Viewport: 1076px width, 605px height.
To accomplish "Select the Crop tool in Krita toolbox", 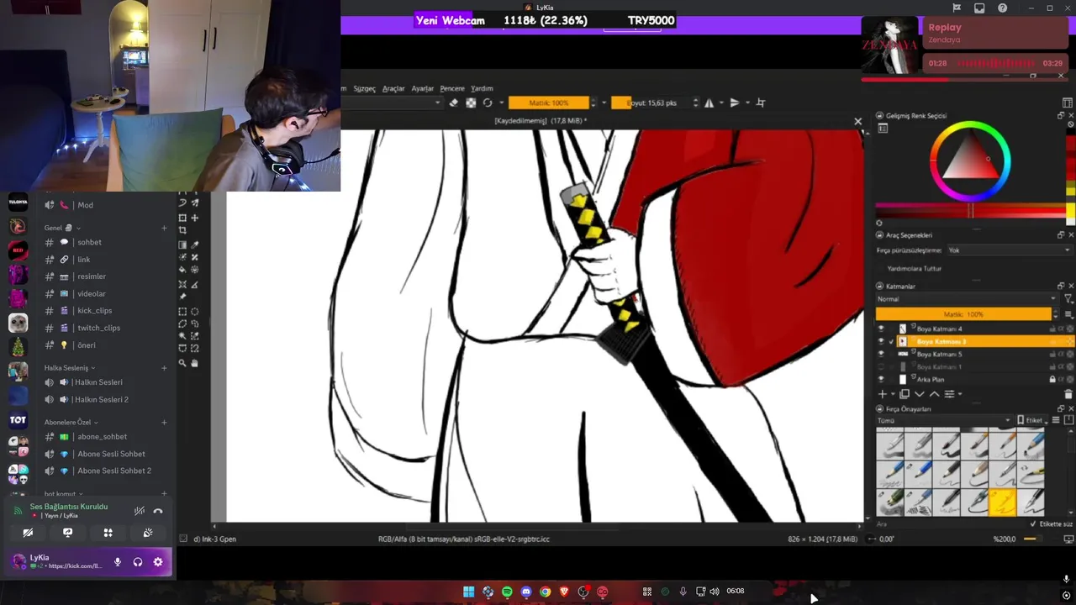I will (182, 231).
